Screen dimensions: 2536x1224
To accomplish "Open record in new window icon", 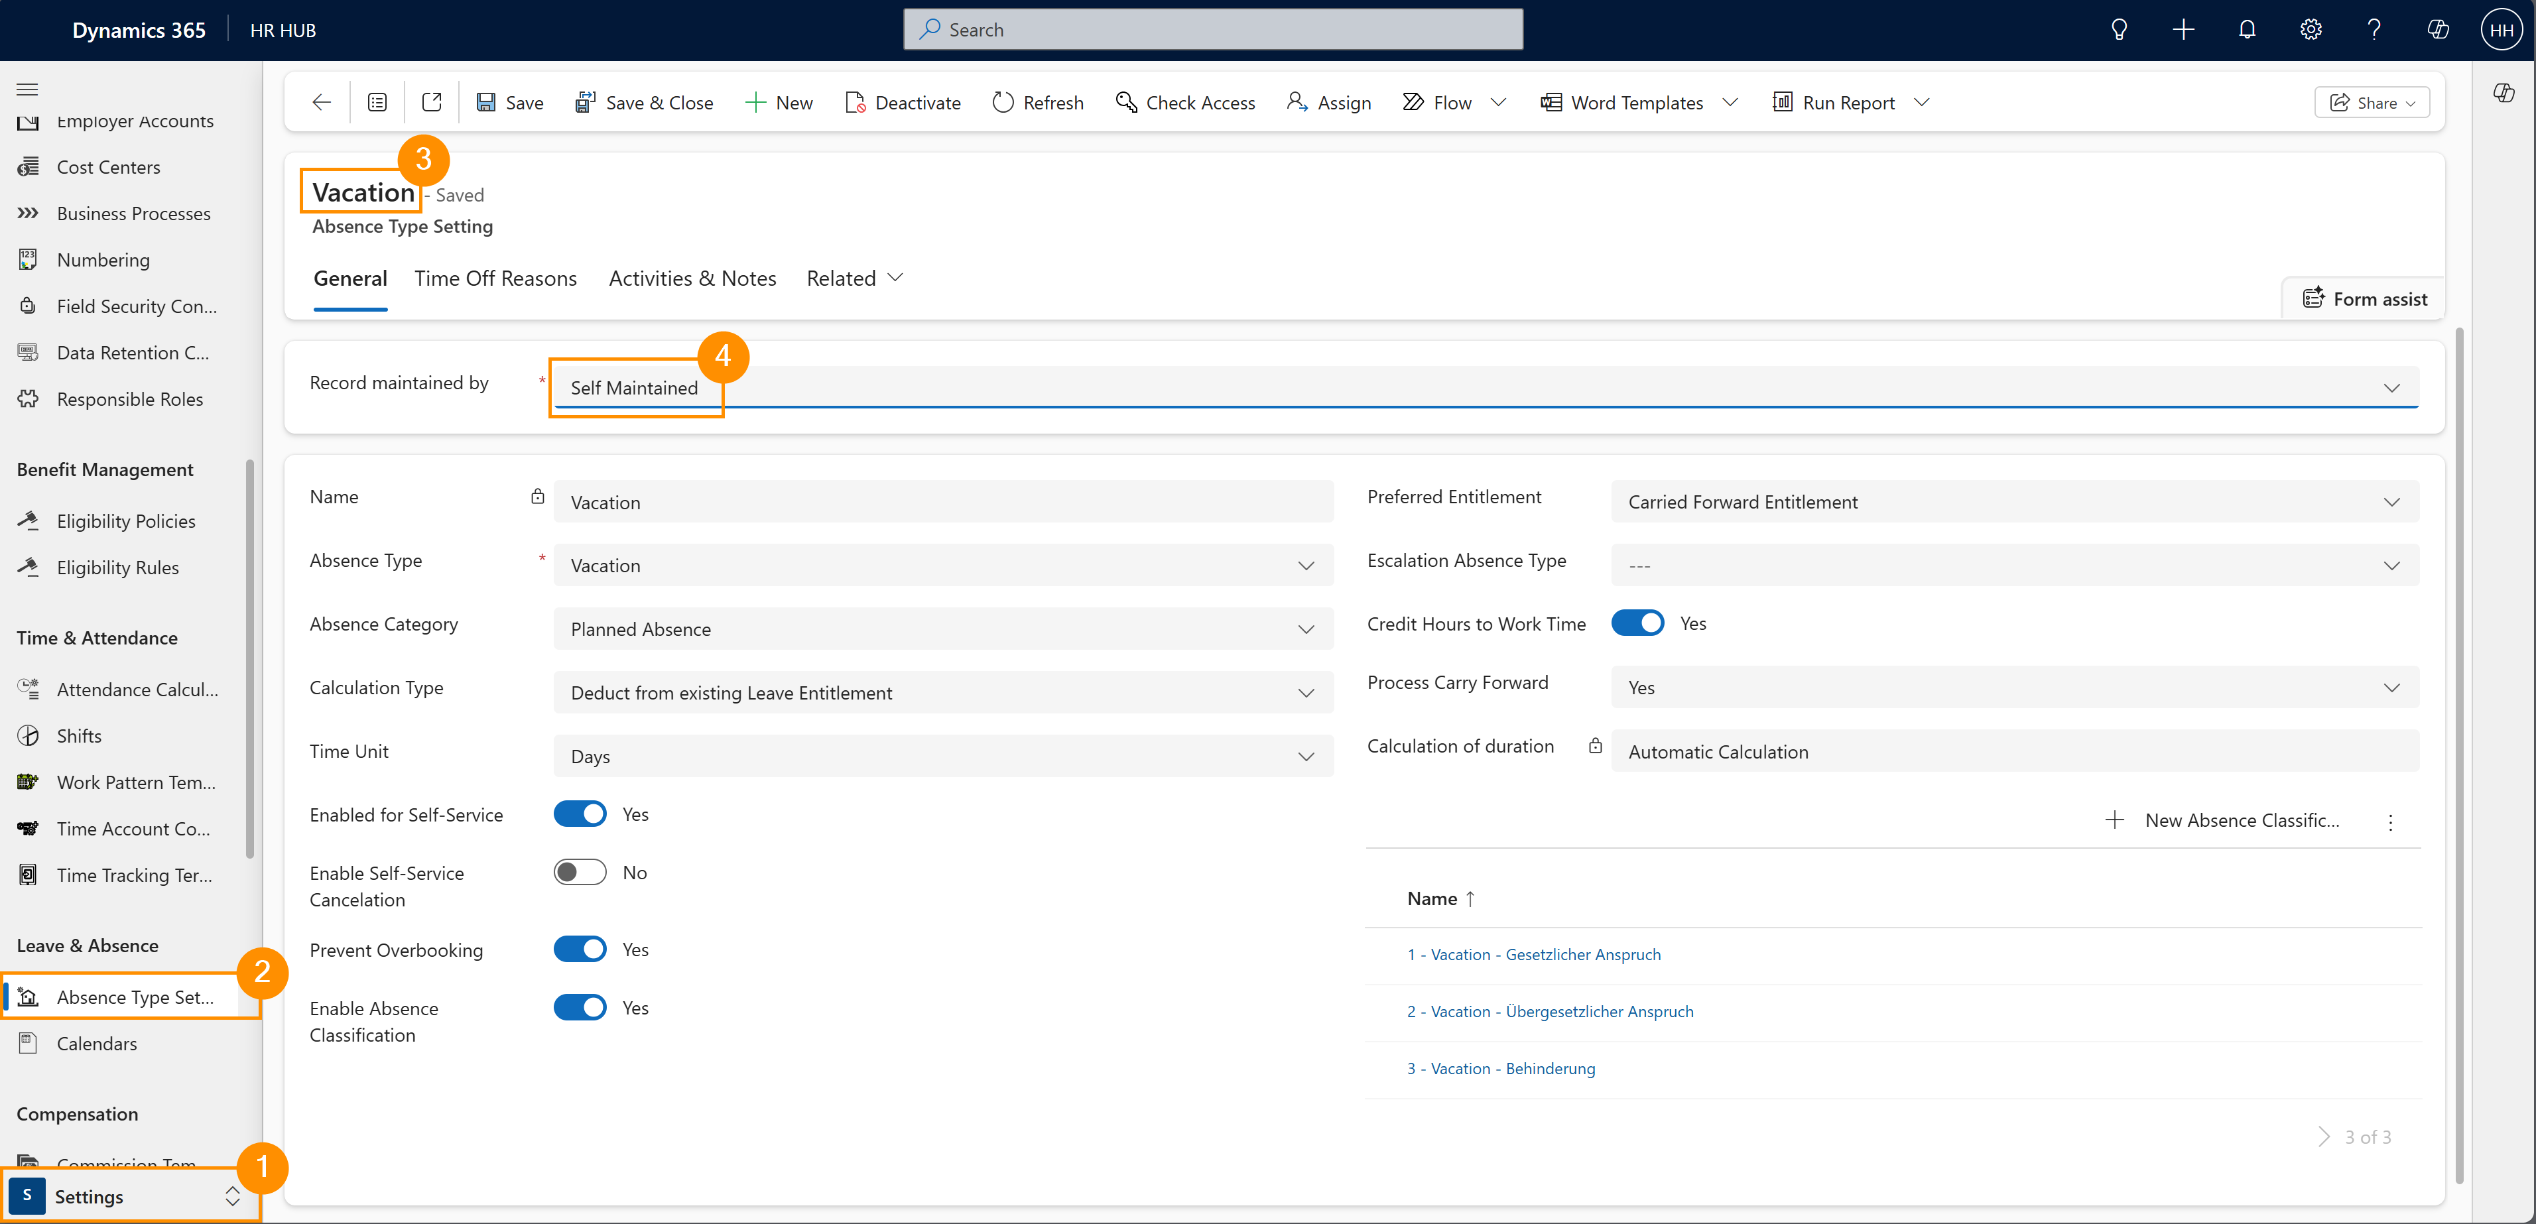I will pos(431,102).
